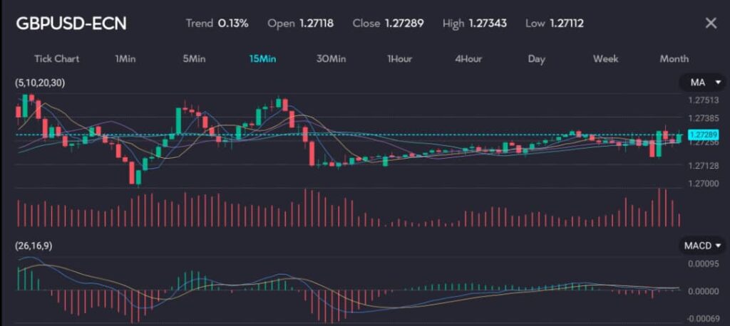Click the High 1.27343 value
This screenshot has height=326, width=730.
(x=488, y=23)
